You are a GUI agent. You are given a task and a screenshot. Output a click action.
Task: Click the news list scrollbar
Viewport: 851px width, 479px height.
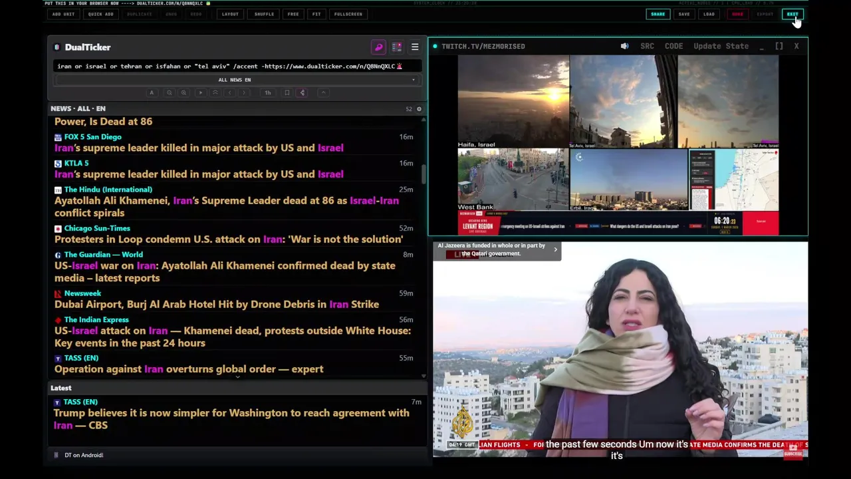point(424,173)
